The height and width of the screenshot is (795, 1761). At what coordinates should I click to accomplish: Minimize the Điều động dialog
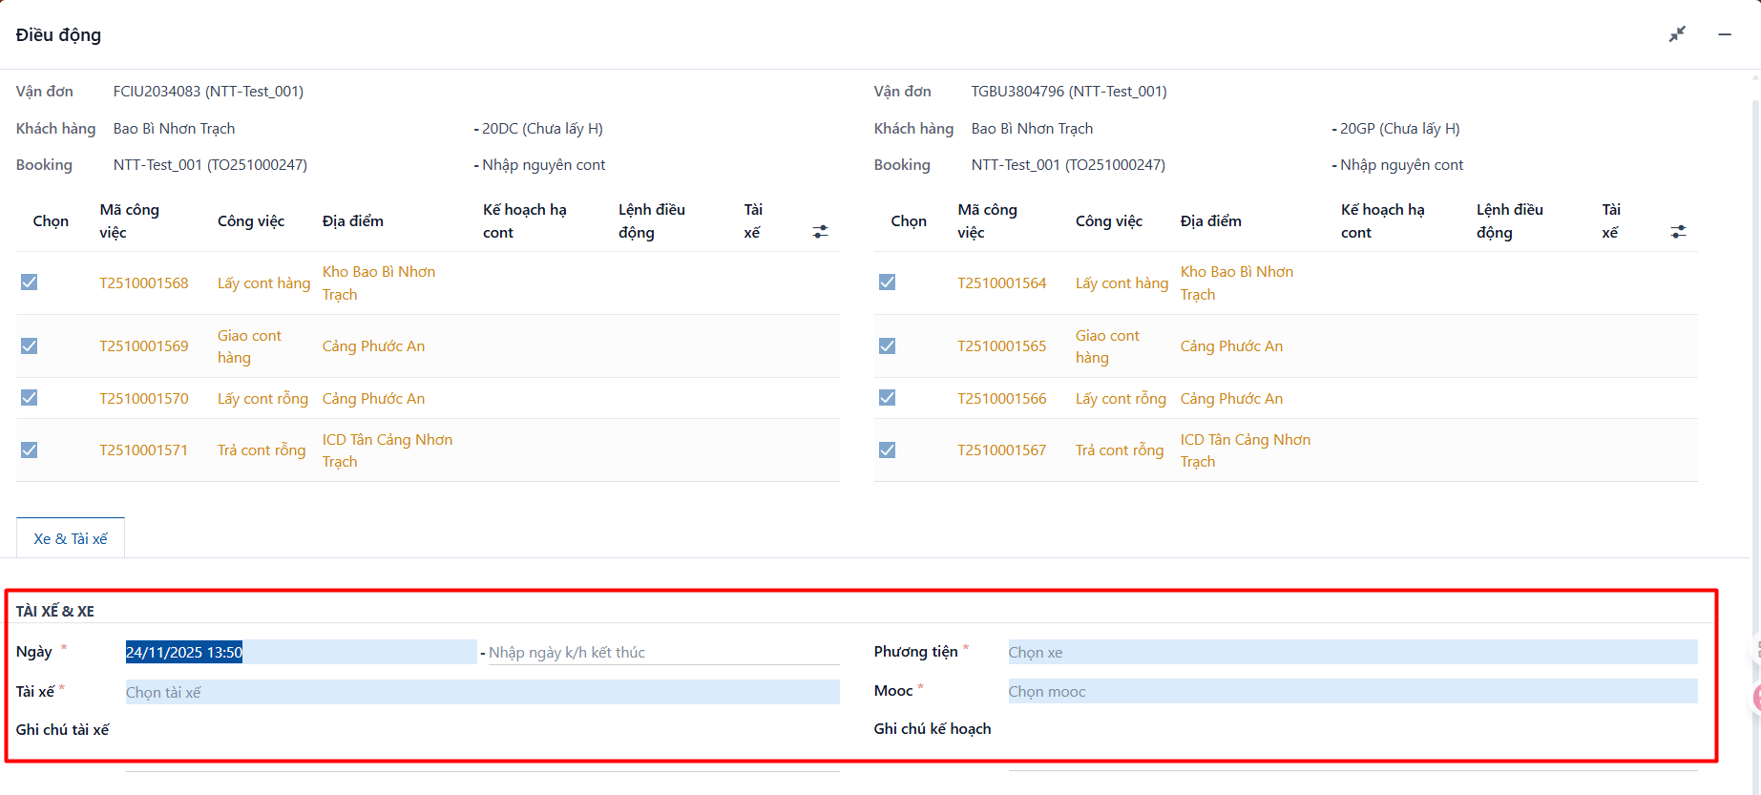tap(1725, 34)
